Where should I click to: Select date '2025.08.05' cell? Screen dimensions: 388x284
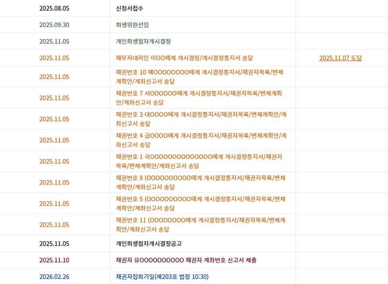[54, 8]
